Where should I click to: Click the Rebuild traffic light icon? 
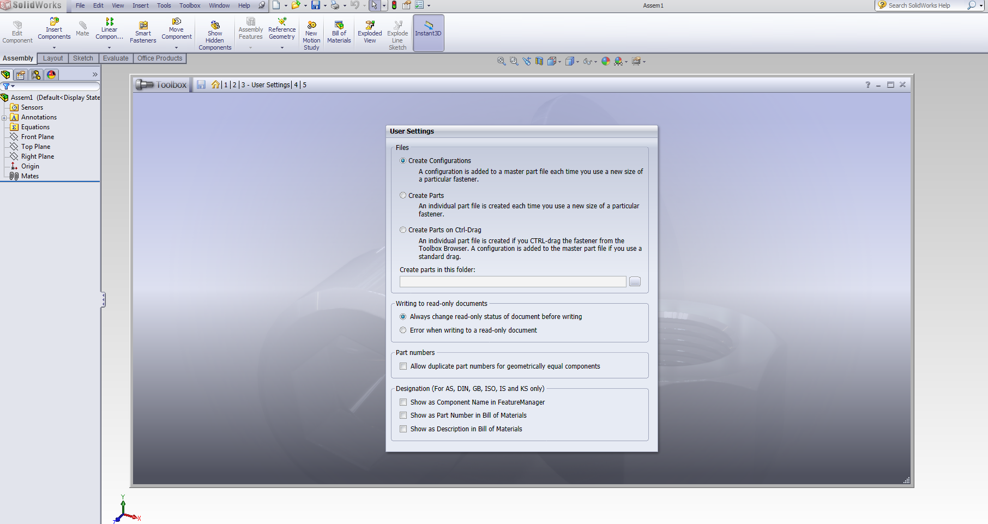[x=394, y=5]
